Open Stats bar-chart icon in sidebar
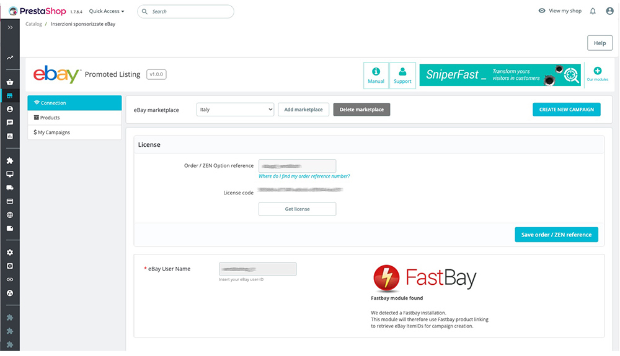The image size is (620, 356). coord(10,136)
